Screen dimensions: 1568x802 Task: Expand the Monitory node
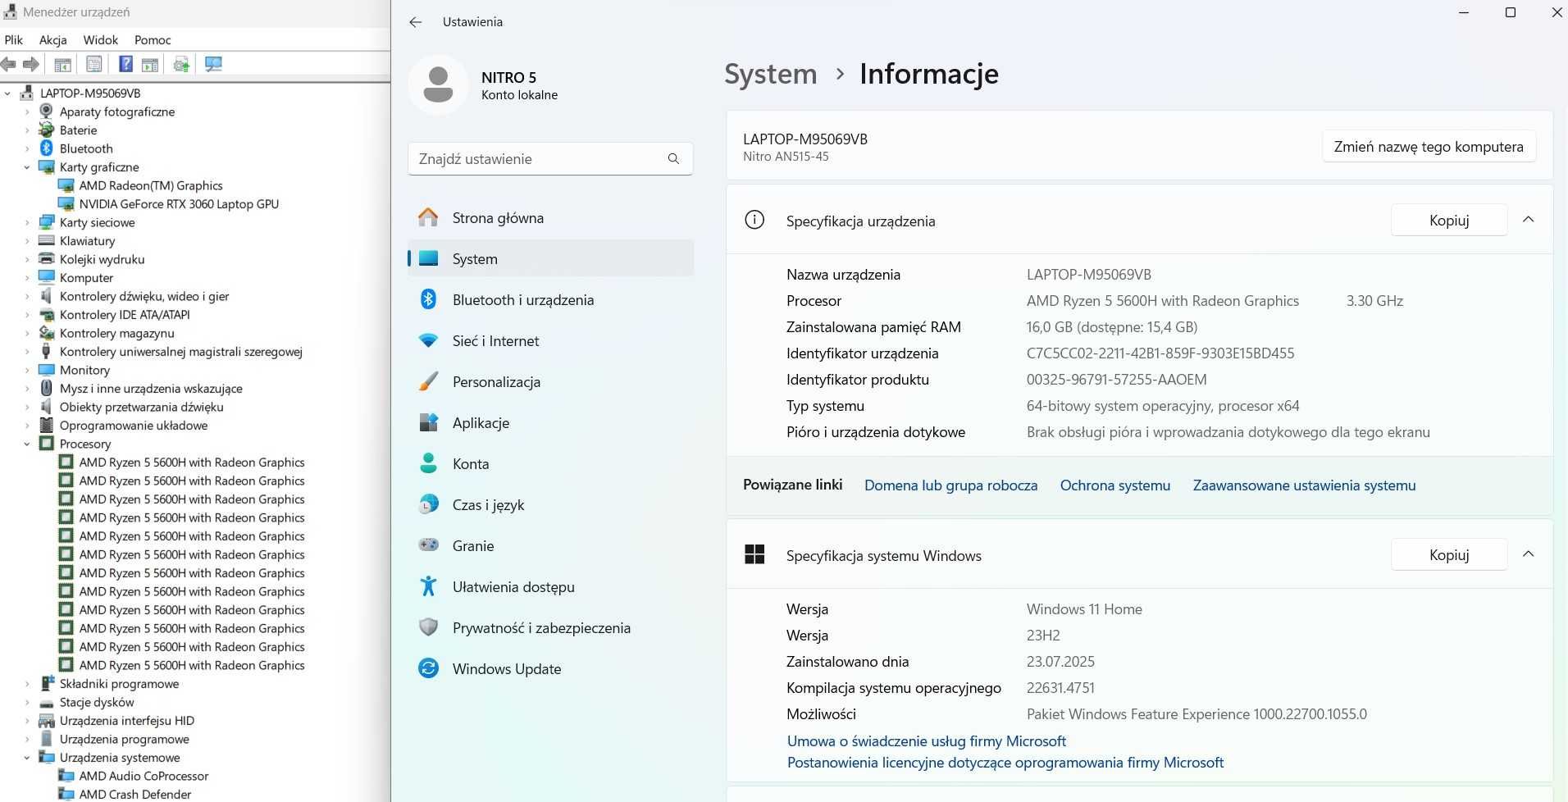pos(27,370)
